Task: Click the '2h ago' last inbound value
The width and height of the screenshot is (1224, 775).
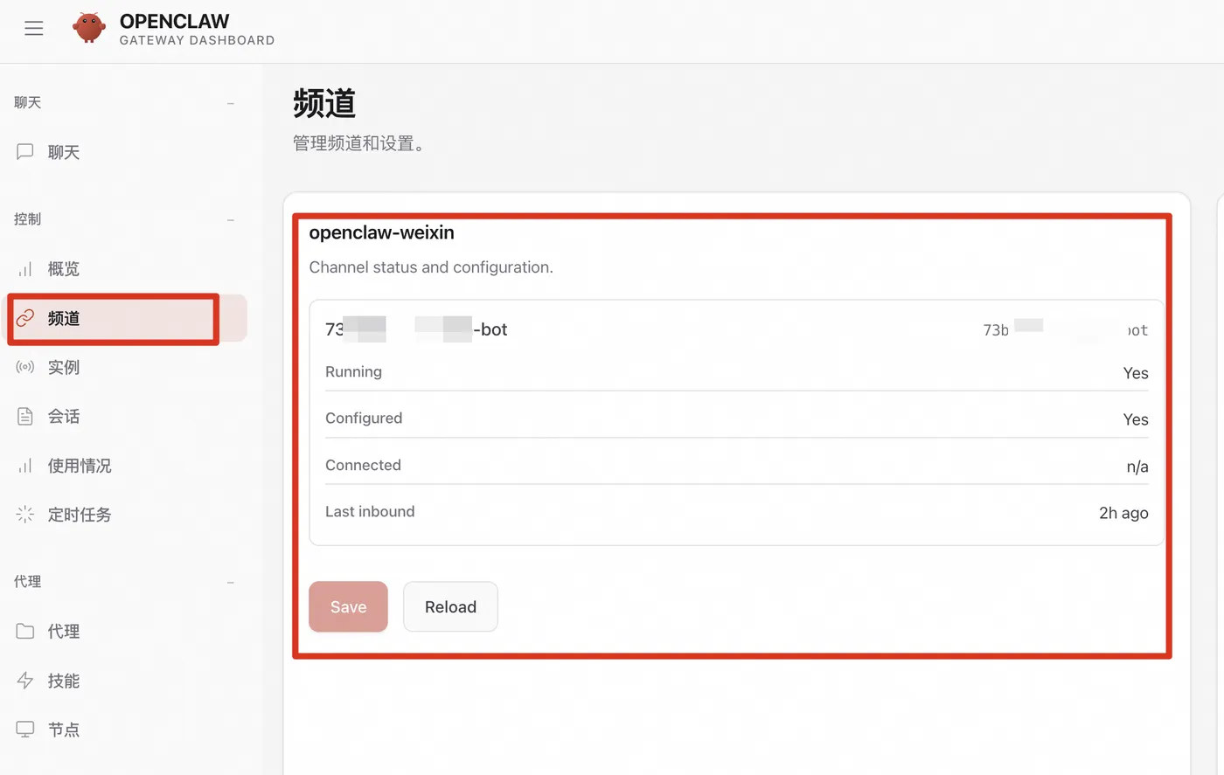Action: pos(1123,513)
